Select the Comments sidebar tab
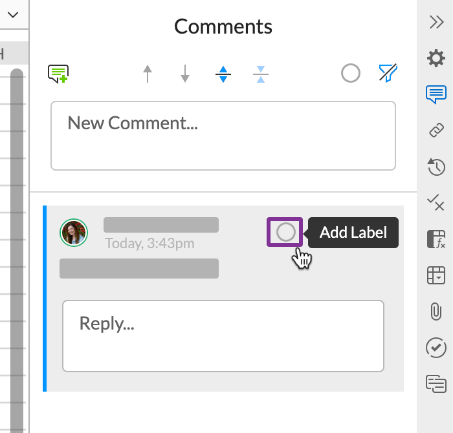The height and width of the screenshot is (433, 453). pos(436,94)
